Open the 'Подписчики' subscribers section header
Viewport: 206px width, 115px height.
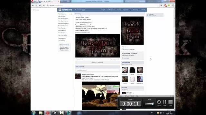(x=132, y=63)
